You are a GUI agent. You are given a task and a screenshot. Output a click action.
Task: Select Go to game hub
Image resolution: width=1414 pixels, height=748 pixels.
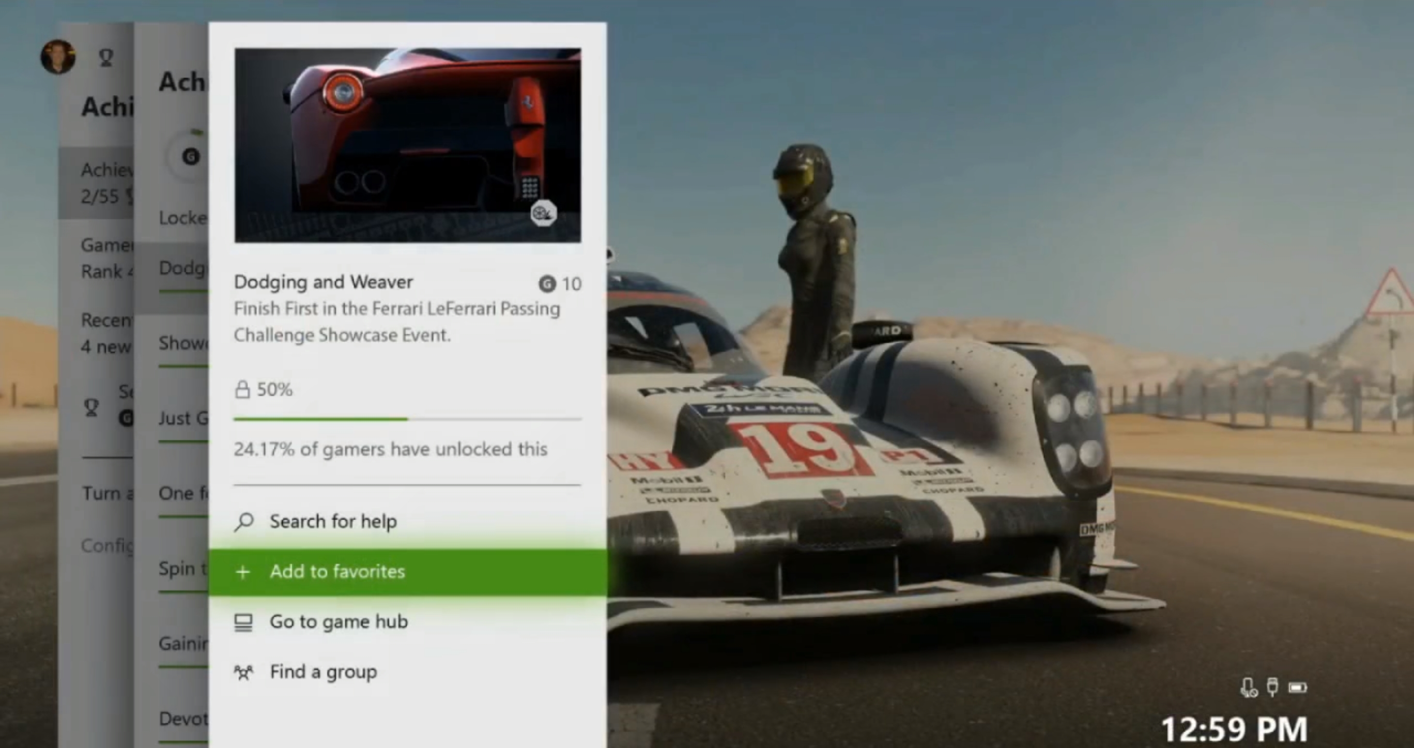tap(407, 622)
